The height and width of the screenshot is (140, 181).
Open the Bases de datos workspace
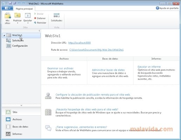[x=21, y=127]
